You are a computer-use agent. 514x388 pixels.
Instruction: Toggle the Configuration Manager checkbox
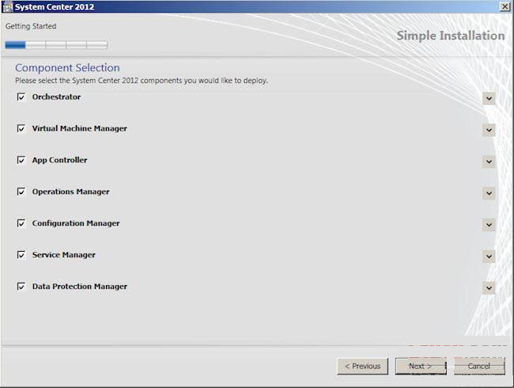coord(21,223)
